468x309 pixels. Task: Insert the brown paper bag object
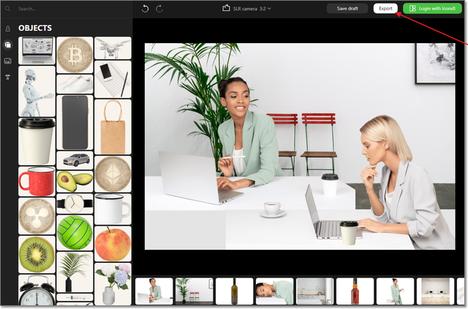tap(113, 126)
